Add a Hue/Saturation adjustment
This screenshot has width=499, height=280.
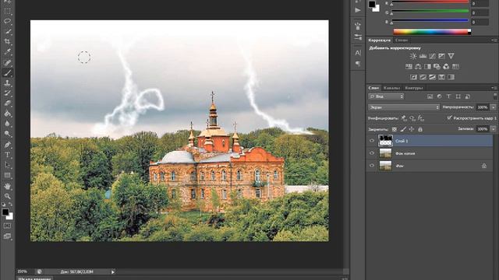click(x=409, y=67)
